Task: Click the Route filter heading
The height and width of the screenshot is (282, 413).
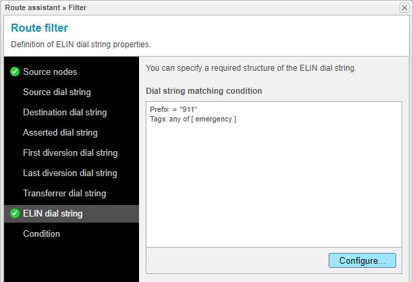Action: pyautogui.click(x=39, y=28)
